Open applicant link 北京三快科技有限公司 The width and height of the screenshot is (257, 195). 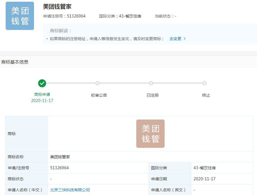[x=70, y=190]
